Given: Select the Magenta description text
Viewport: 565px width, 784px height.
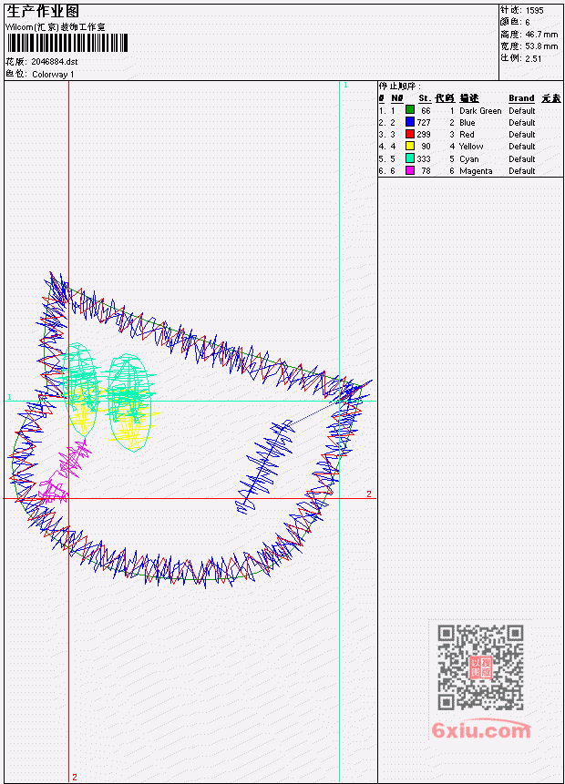Looking at the screenshot, I should click(x=476, y=171).
